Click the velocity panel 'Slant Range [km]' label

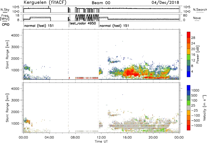tap(7, 108)
